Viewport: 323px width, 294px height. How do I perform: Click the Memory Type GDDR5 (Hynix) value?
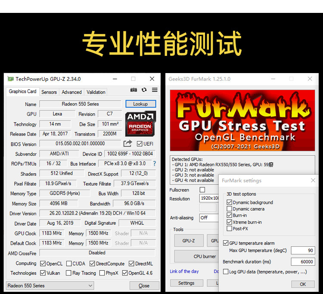tap(65, 193)
